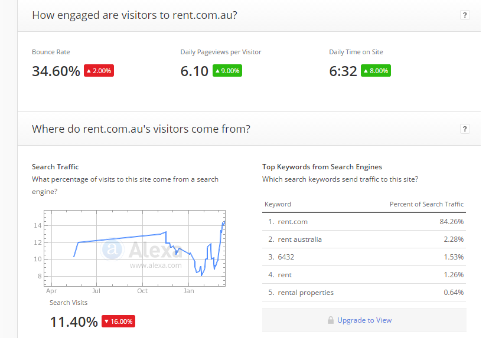The height and width of the screenshot is (338, 502).
Task: Click the bounce rate 2.00% change badge
Action: [x=99, y=71]
